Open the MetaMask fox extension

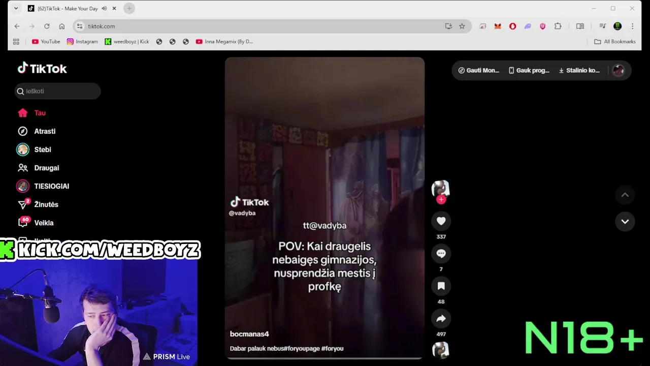point(498,26)
